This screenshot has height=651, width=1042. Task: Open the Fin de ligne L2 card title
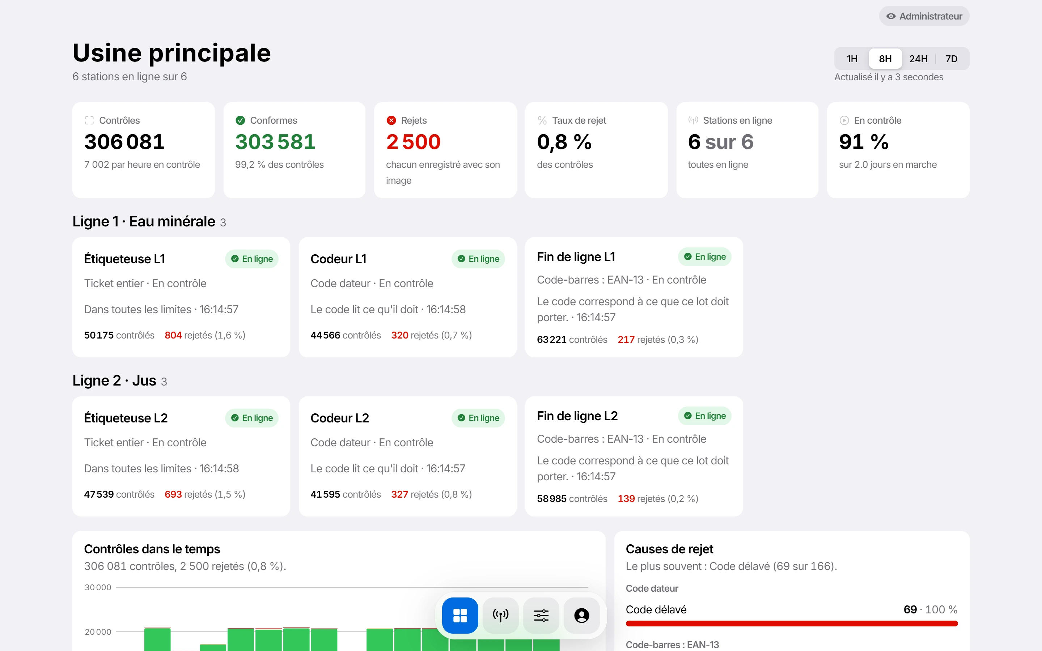pos(577,416)
